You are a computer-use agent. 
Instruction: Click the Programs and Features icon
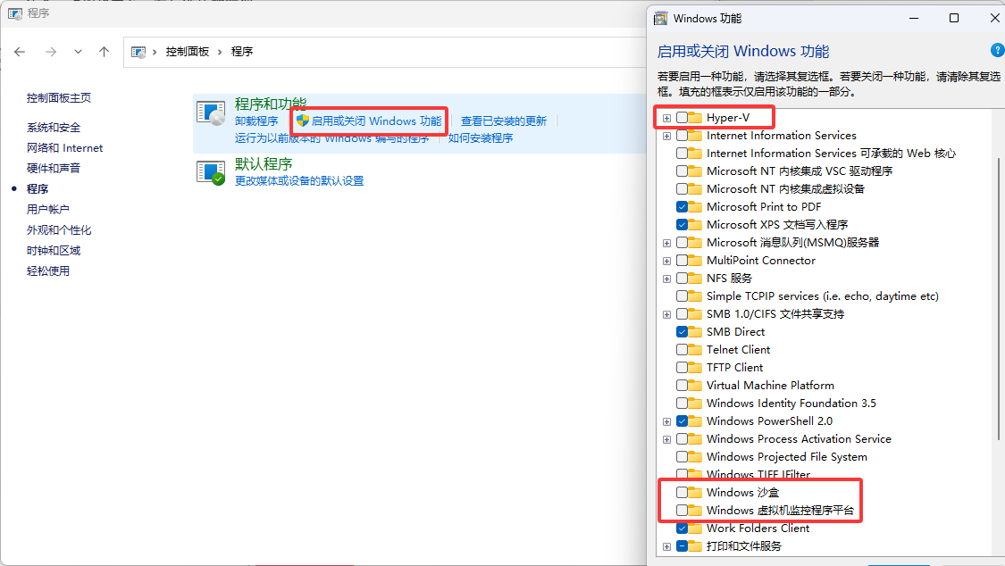pyautogui.click(x=210, y=113)
